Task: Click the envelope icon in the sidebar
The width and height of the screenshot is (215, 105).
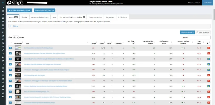Action: click(x=3, y=78)
